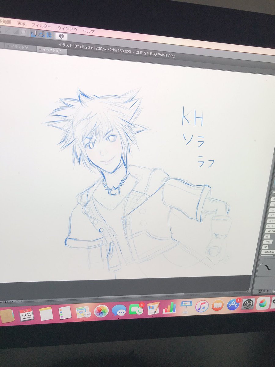The height and width of the screenshot is (367, 275).
Task: Open the フィルター (Filter) menu
Action: tap(42, 26)
